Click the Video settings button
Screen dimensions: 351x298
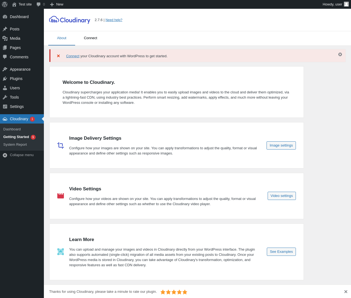point(282,196)
